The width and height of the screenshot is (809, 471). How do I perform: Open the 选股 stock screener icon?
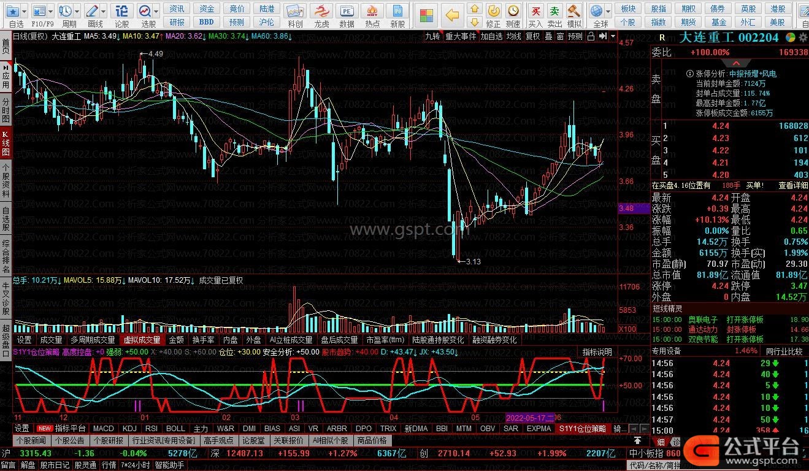(145, 10)
